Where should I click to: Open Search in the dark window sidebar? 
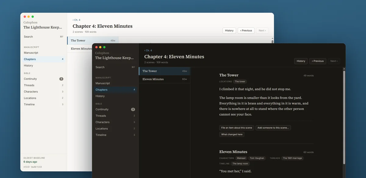pyautogui.click(x=115, y=67)
